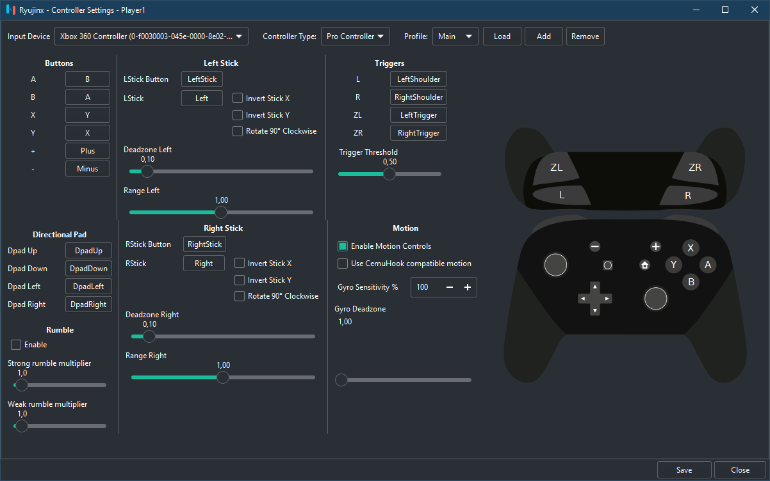770x481 pixels.
Task: Click the L shoulder on the controller diagram
Action: click(x=562, y=195)
